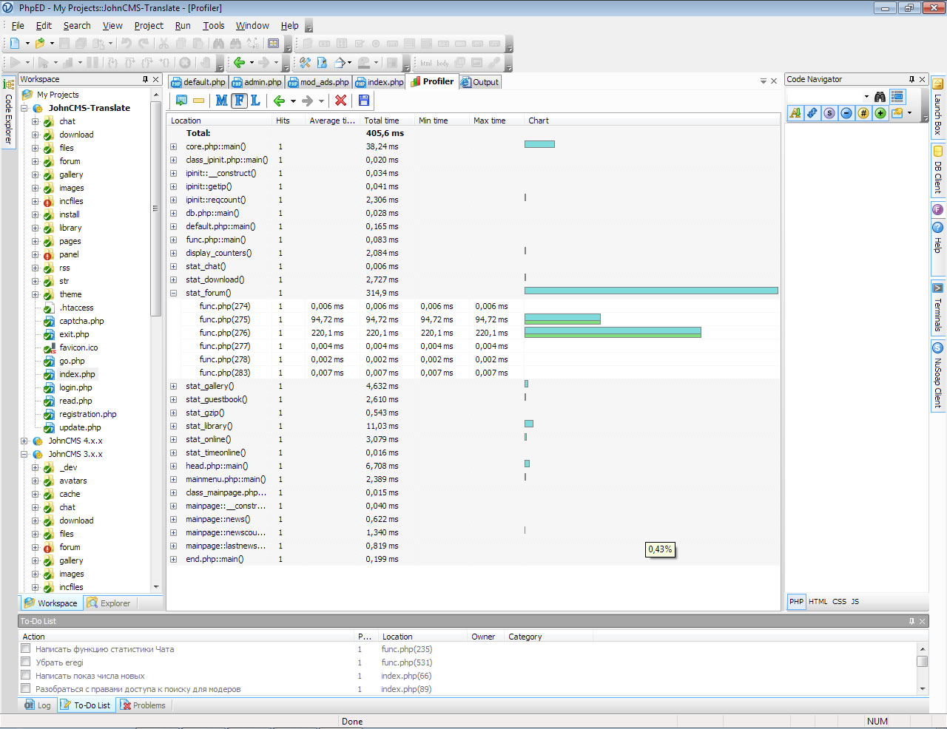
Task: Check the first to-do item about Чата
Action: 26,649
